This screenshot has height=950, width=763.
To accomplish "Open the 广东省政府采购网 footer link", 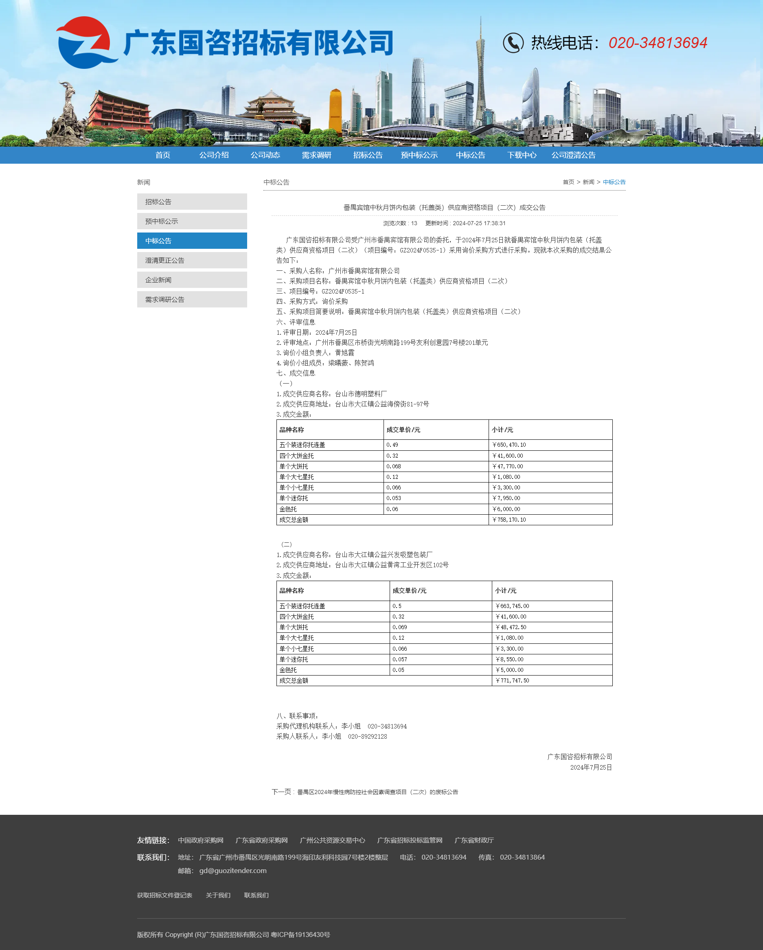I will [262, 840].
